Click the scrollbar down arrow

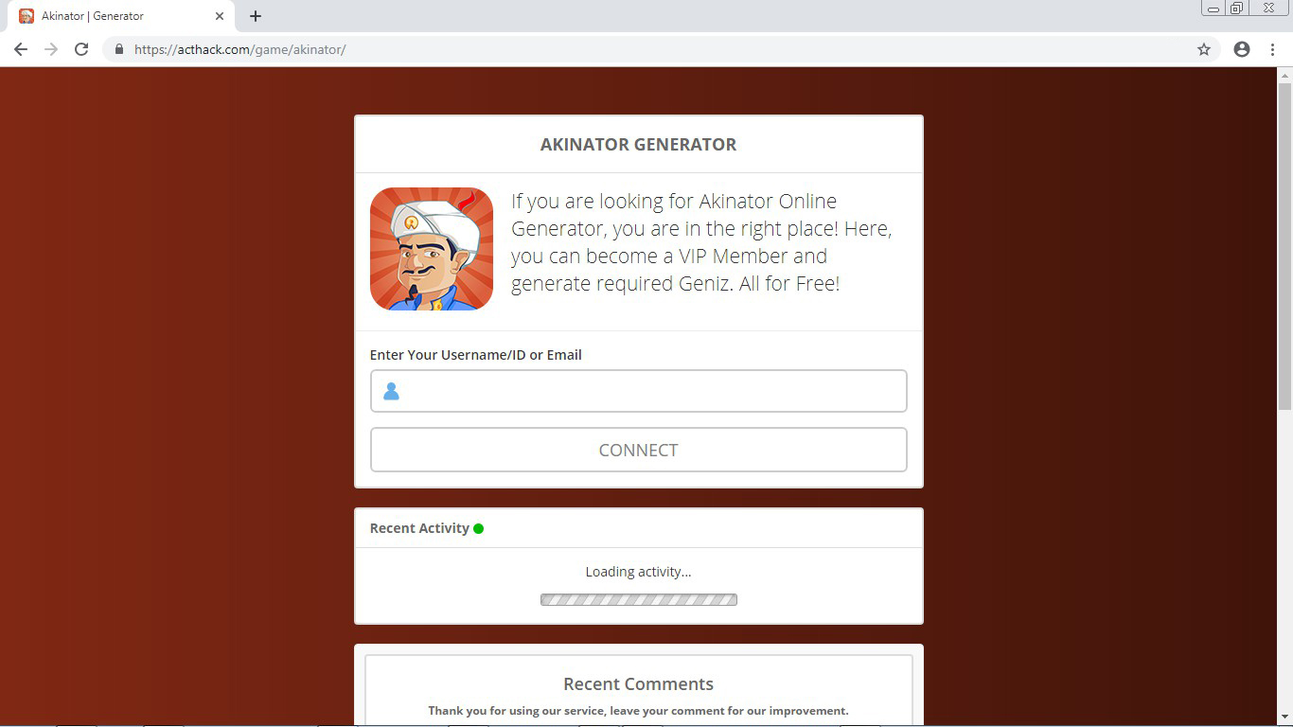[x=1284, y=717]
